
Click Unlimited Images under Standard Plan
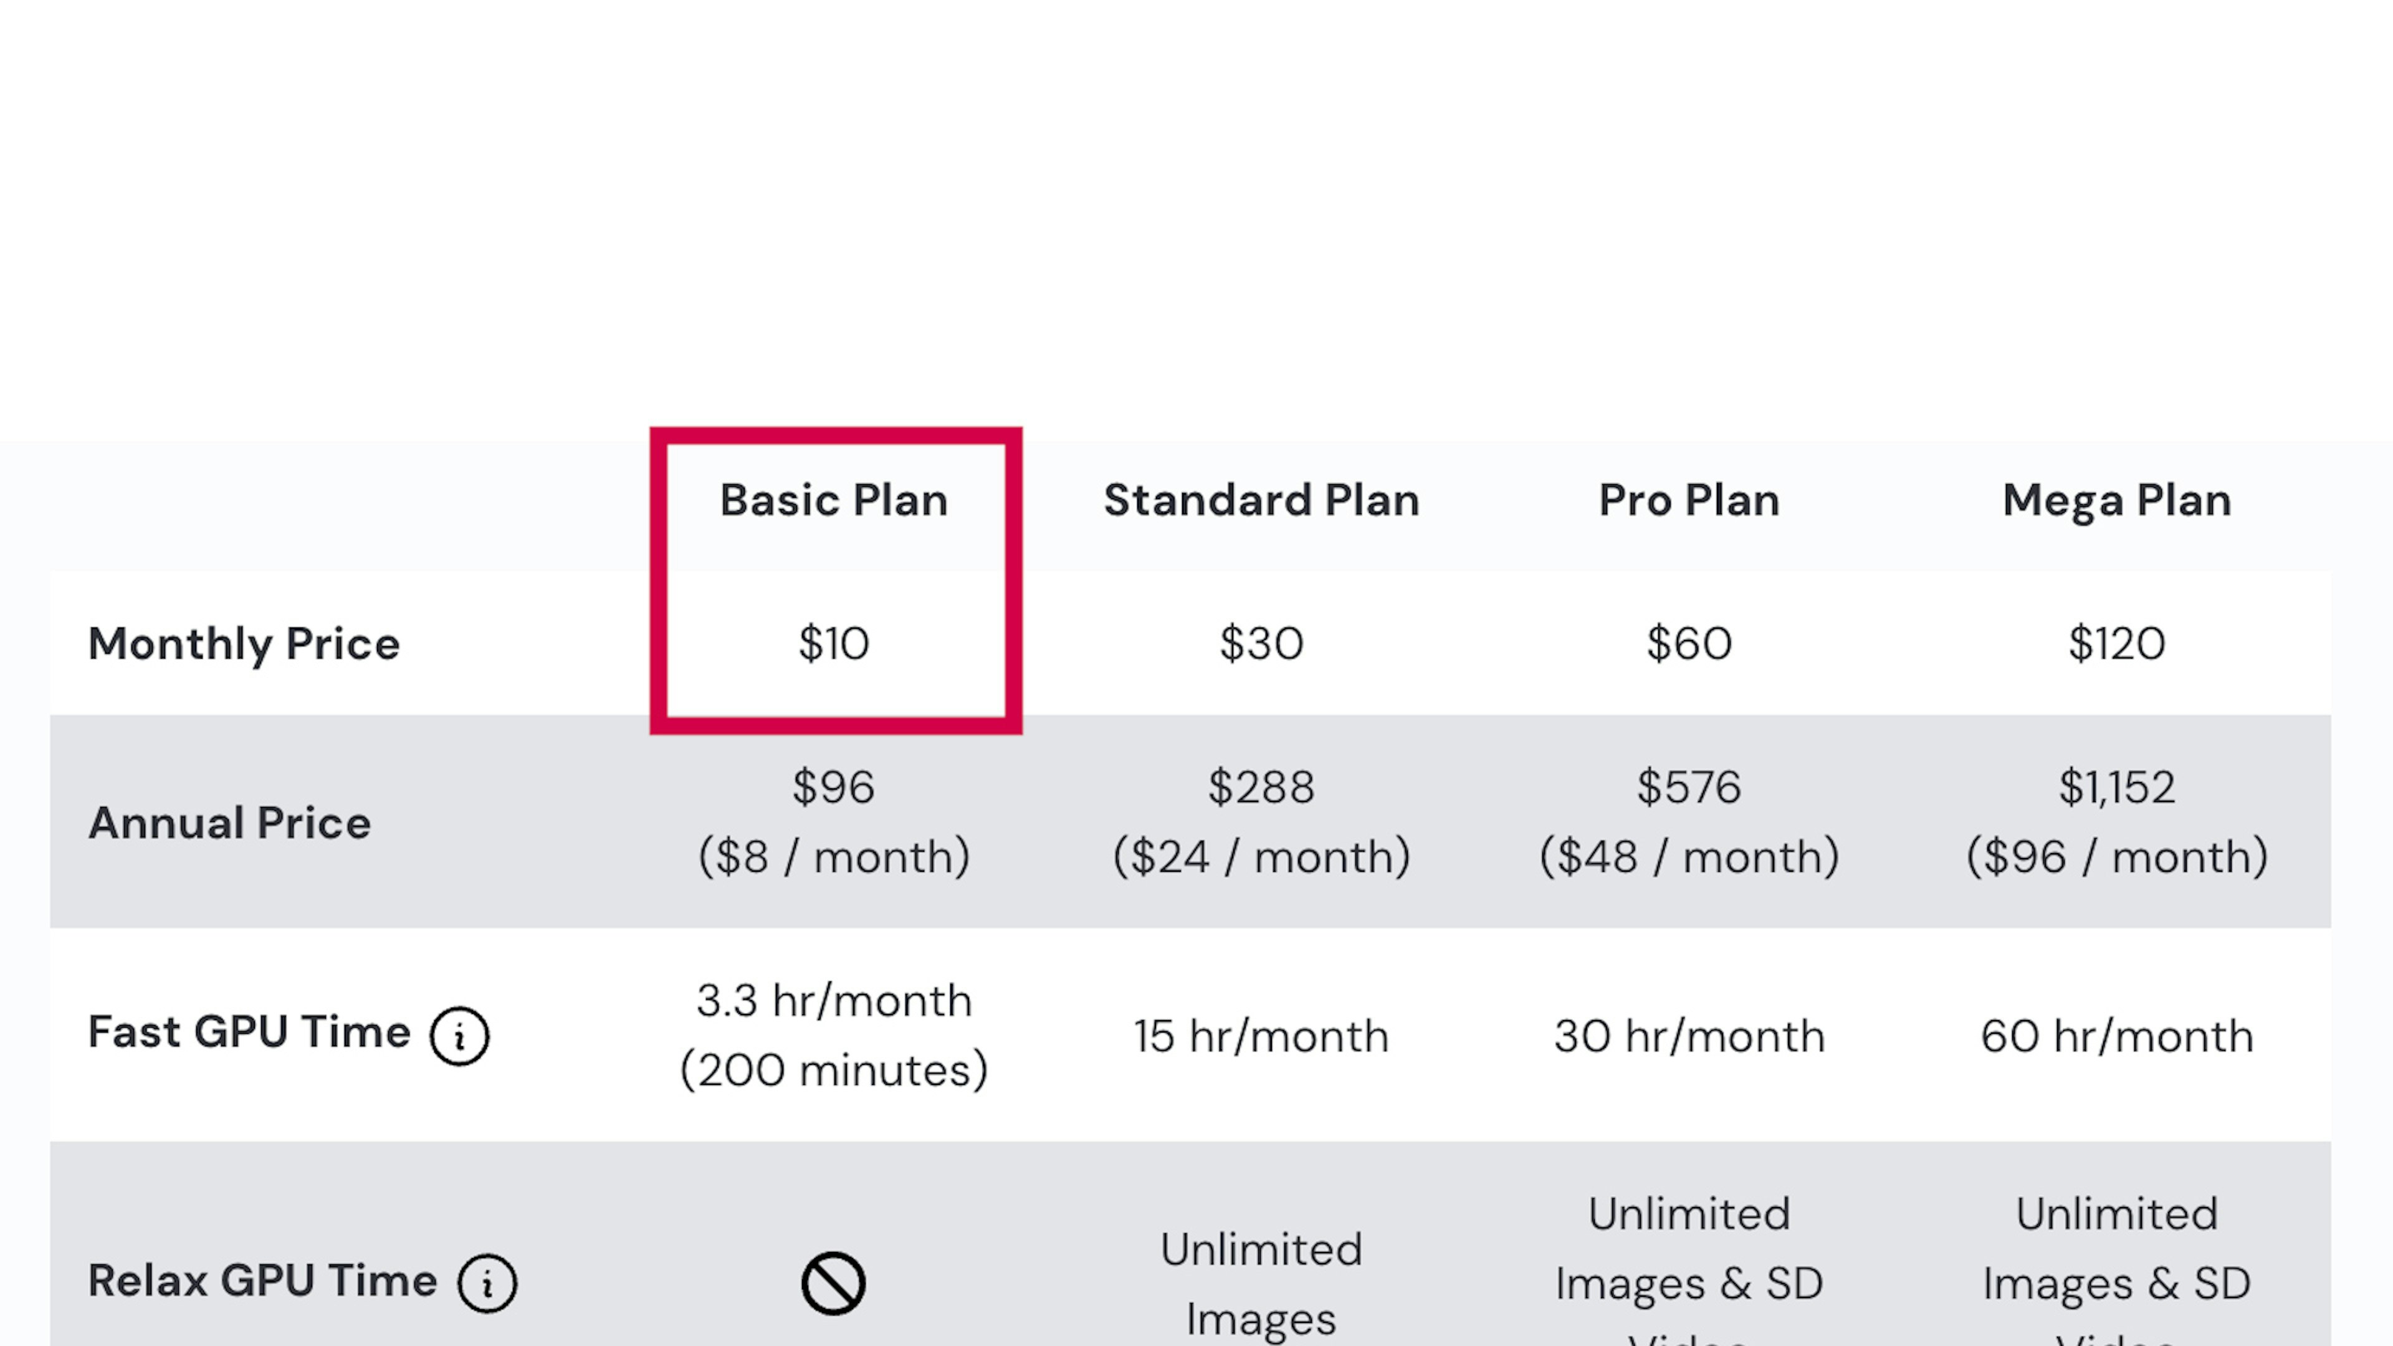1261,1283
